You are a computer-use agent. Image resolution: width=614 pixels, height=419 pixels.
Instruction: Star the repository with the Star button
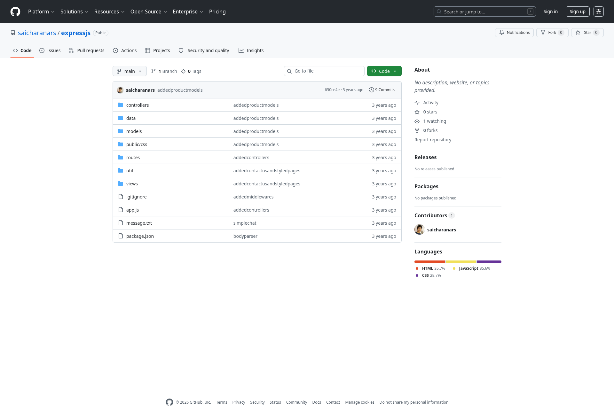(x=587, y=33)
